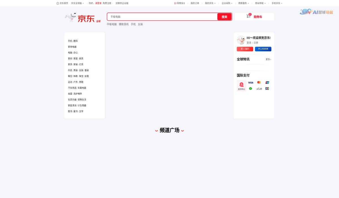Viewport: 339px width, 198px height.
Task: Click the AI智域导航 logo
Action: (x=316, y=12)
